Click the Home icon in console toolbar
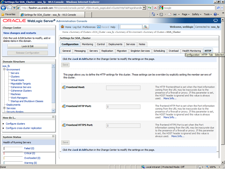 pyautogui.click(x=63, y=27)
